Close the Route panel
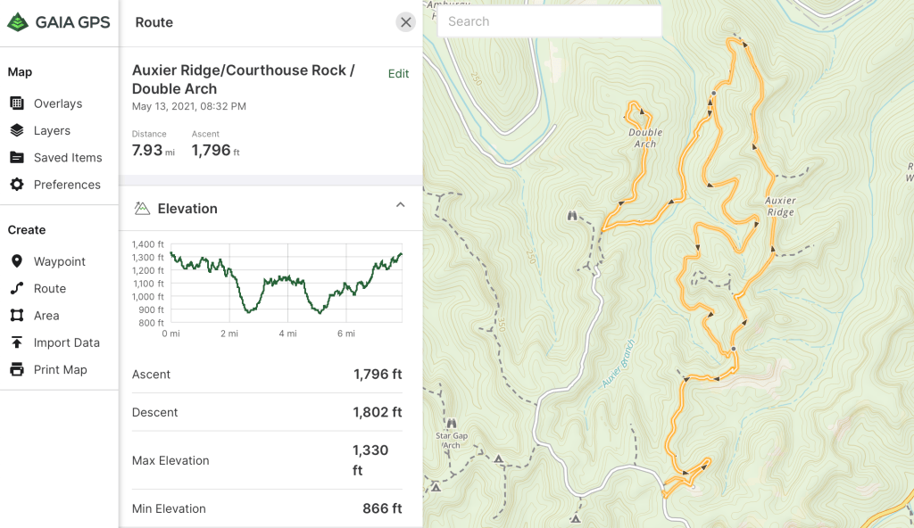Image resolution: width=914 pixels, height=528 pixels. [x=406, y=22]
